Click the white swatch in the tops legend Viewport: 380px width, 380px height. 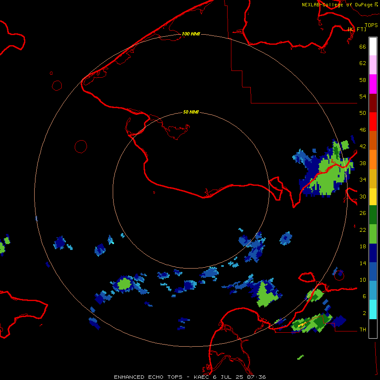(373, 46)
